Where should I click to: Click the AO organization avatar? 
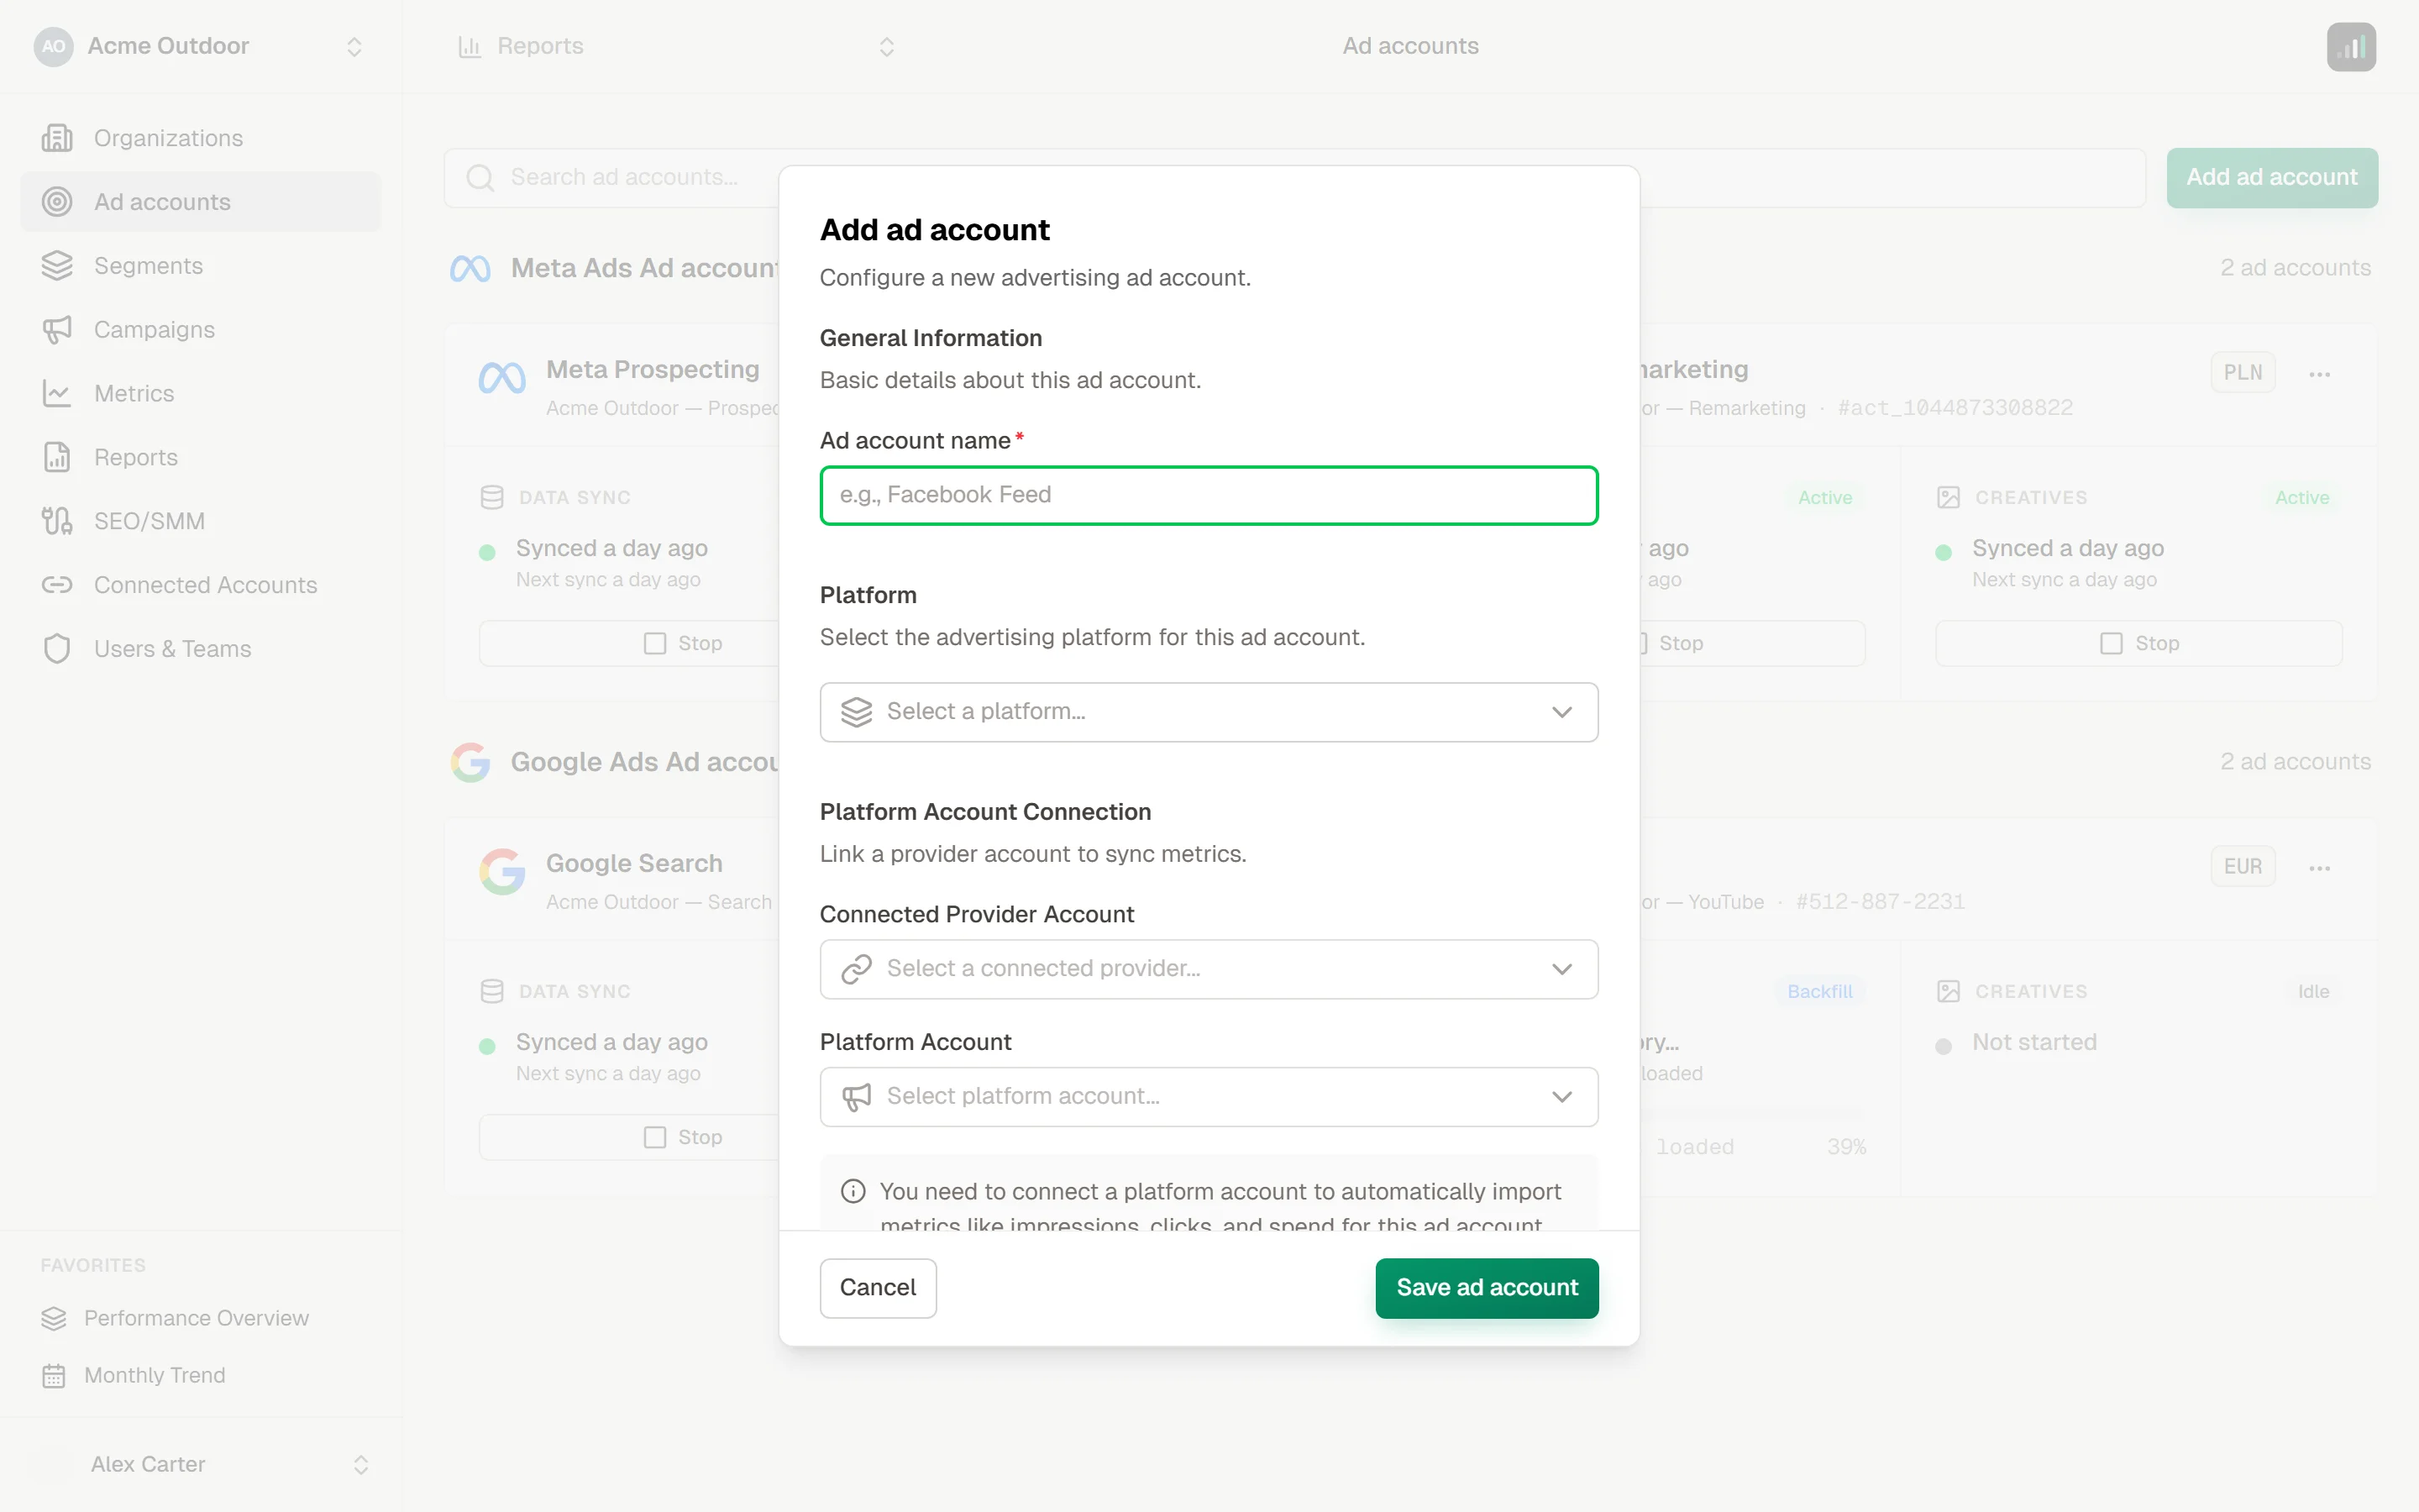tap(54, 46)
